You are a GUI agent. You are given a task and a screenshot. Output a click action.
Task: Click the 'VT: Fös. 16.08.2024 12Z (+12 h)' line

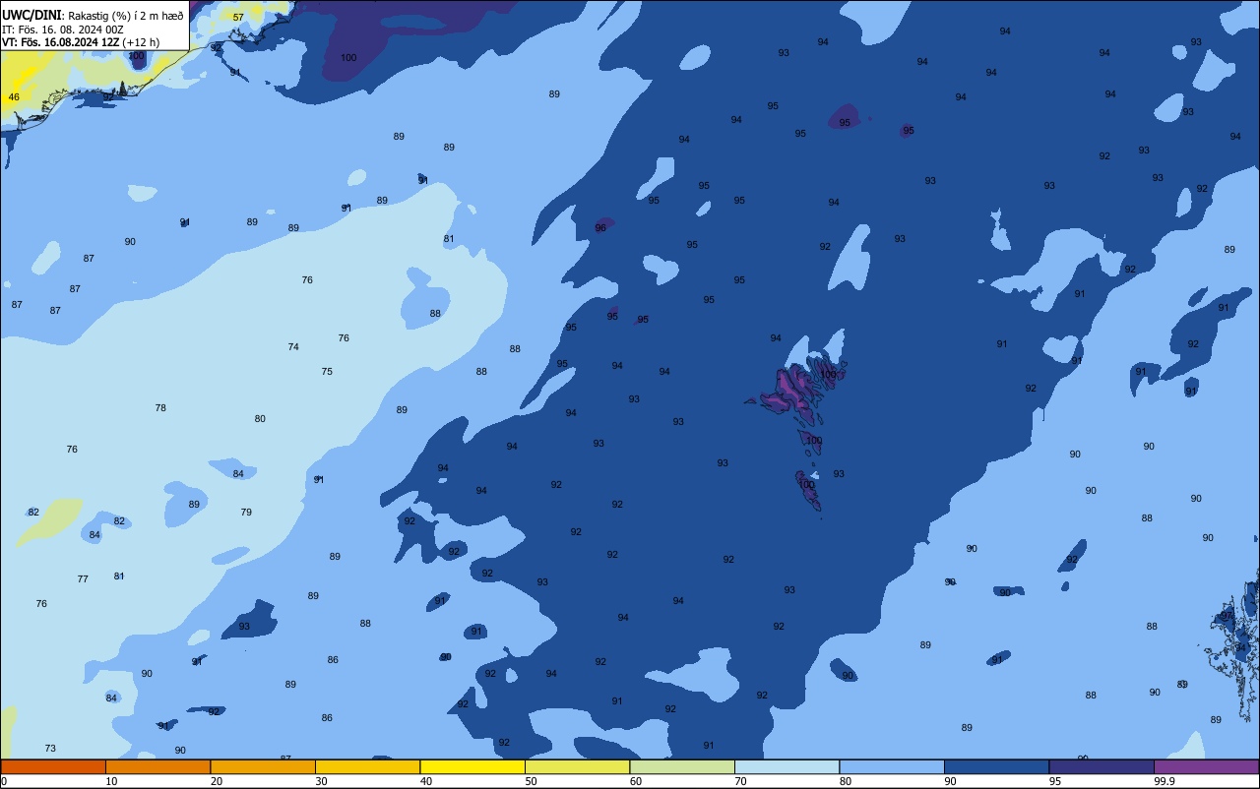click(x=80, y=42)
